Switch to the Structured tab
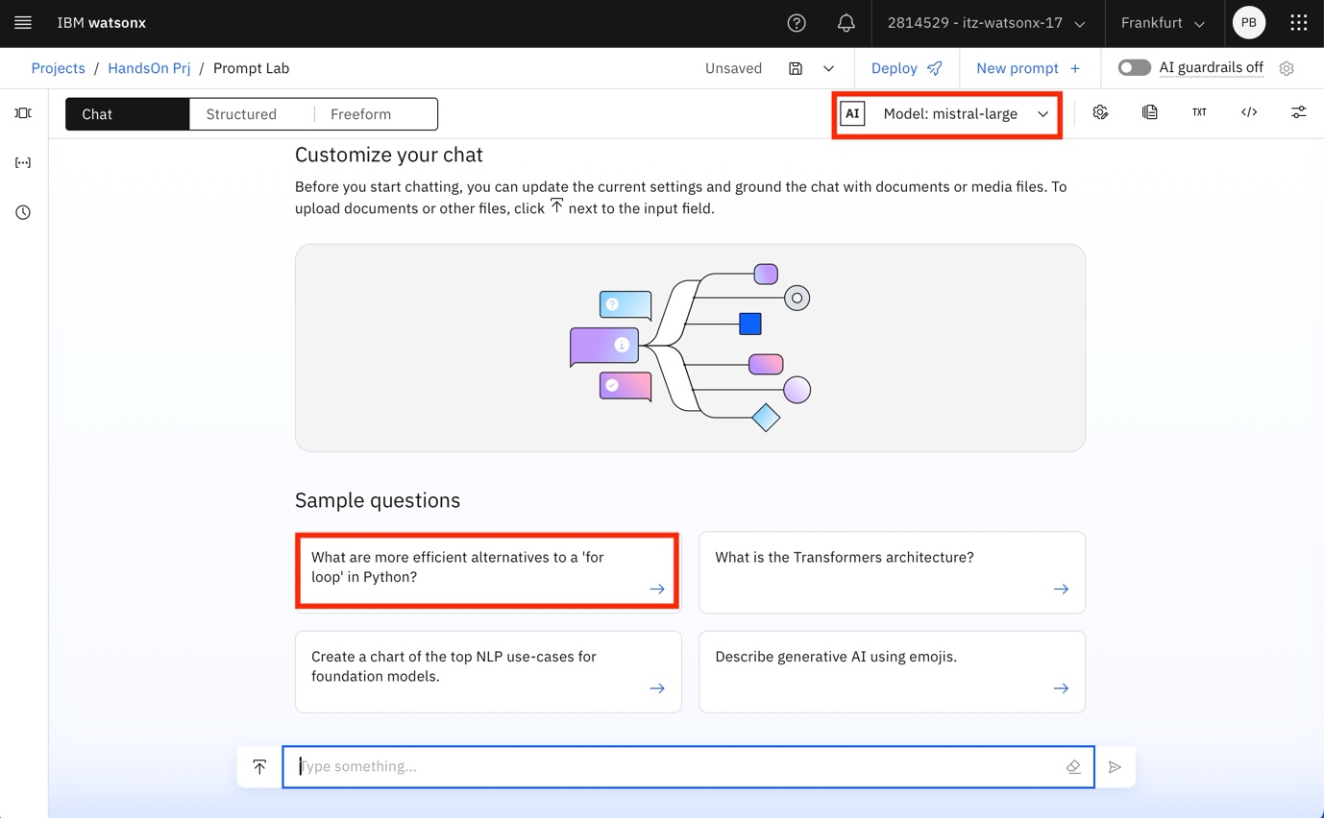Screen dimensions: 1324x818 point(241,114)
